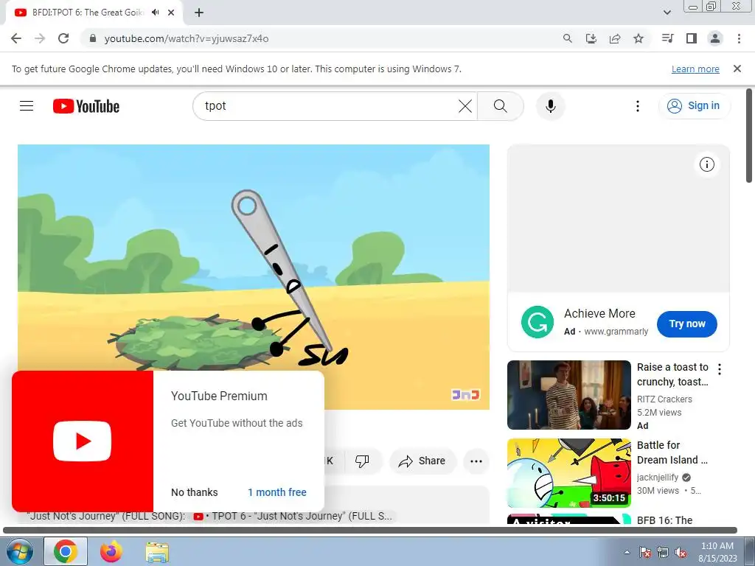Expand the tab search chevron
755x566 pixels.
tap(667, 13)
